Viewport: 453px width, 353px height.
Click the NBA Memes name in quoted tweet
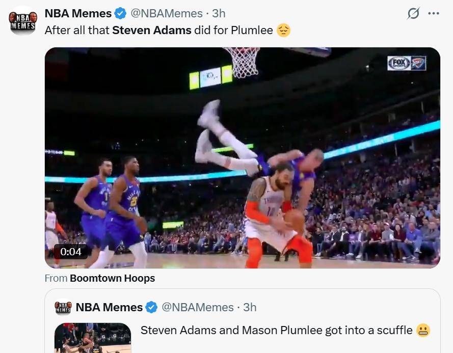click(109, 307)
